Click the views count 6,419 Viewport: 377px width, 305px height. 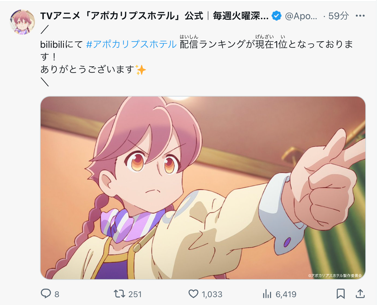coord(286,294)
